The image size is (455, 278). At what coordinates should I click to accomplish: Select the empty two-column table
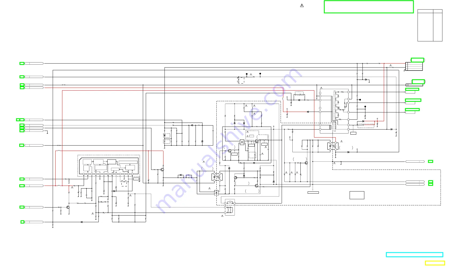[x=430, y=25]
